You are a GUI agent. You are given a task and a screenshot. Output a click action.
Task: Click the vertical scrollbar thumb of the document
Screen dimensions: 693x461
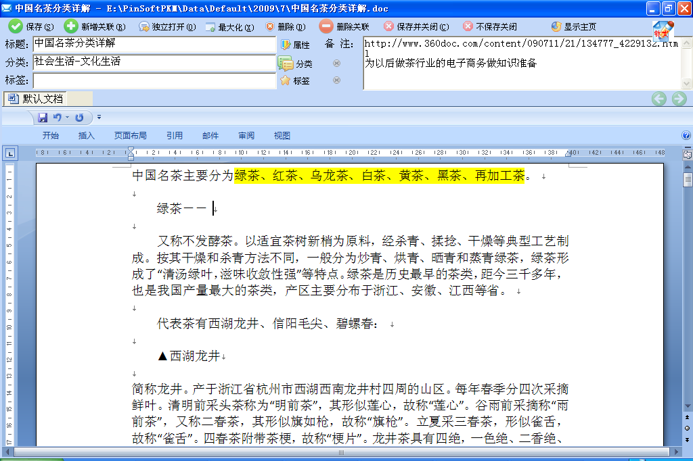pyautogui.click(x=687, y=180)
